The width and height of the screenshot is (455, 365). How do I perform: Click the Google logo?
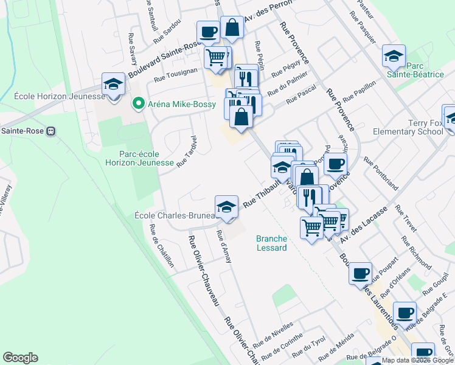pyautogui.click(x=21, y=358)
